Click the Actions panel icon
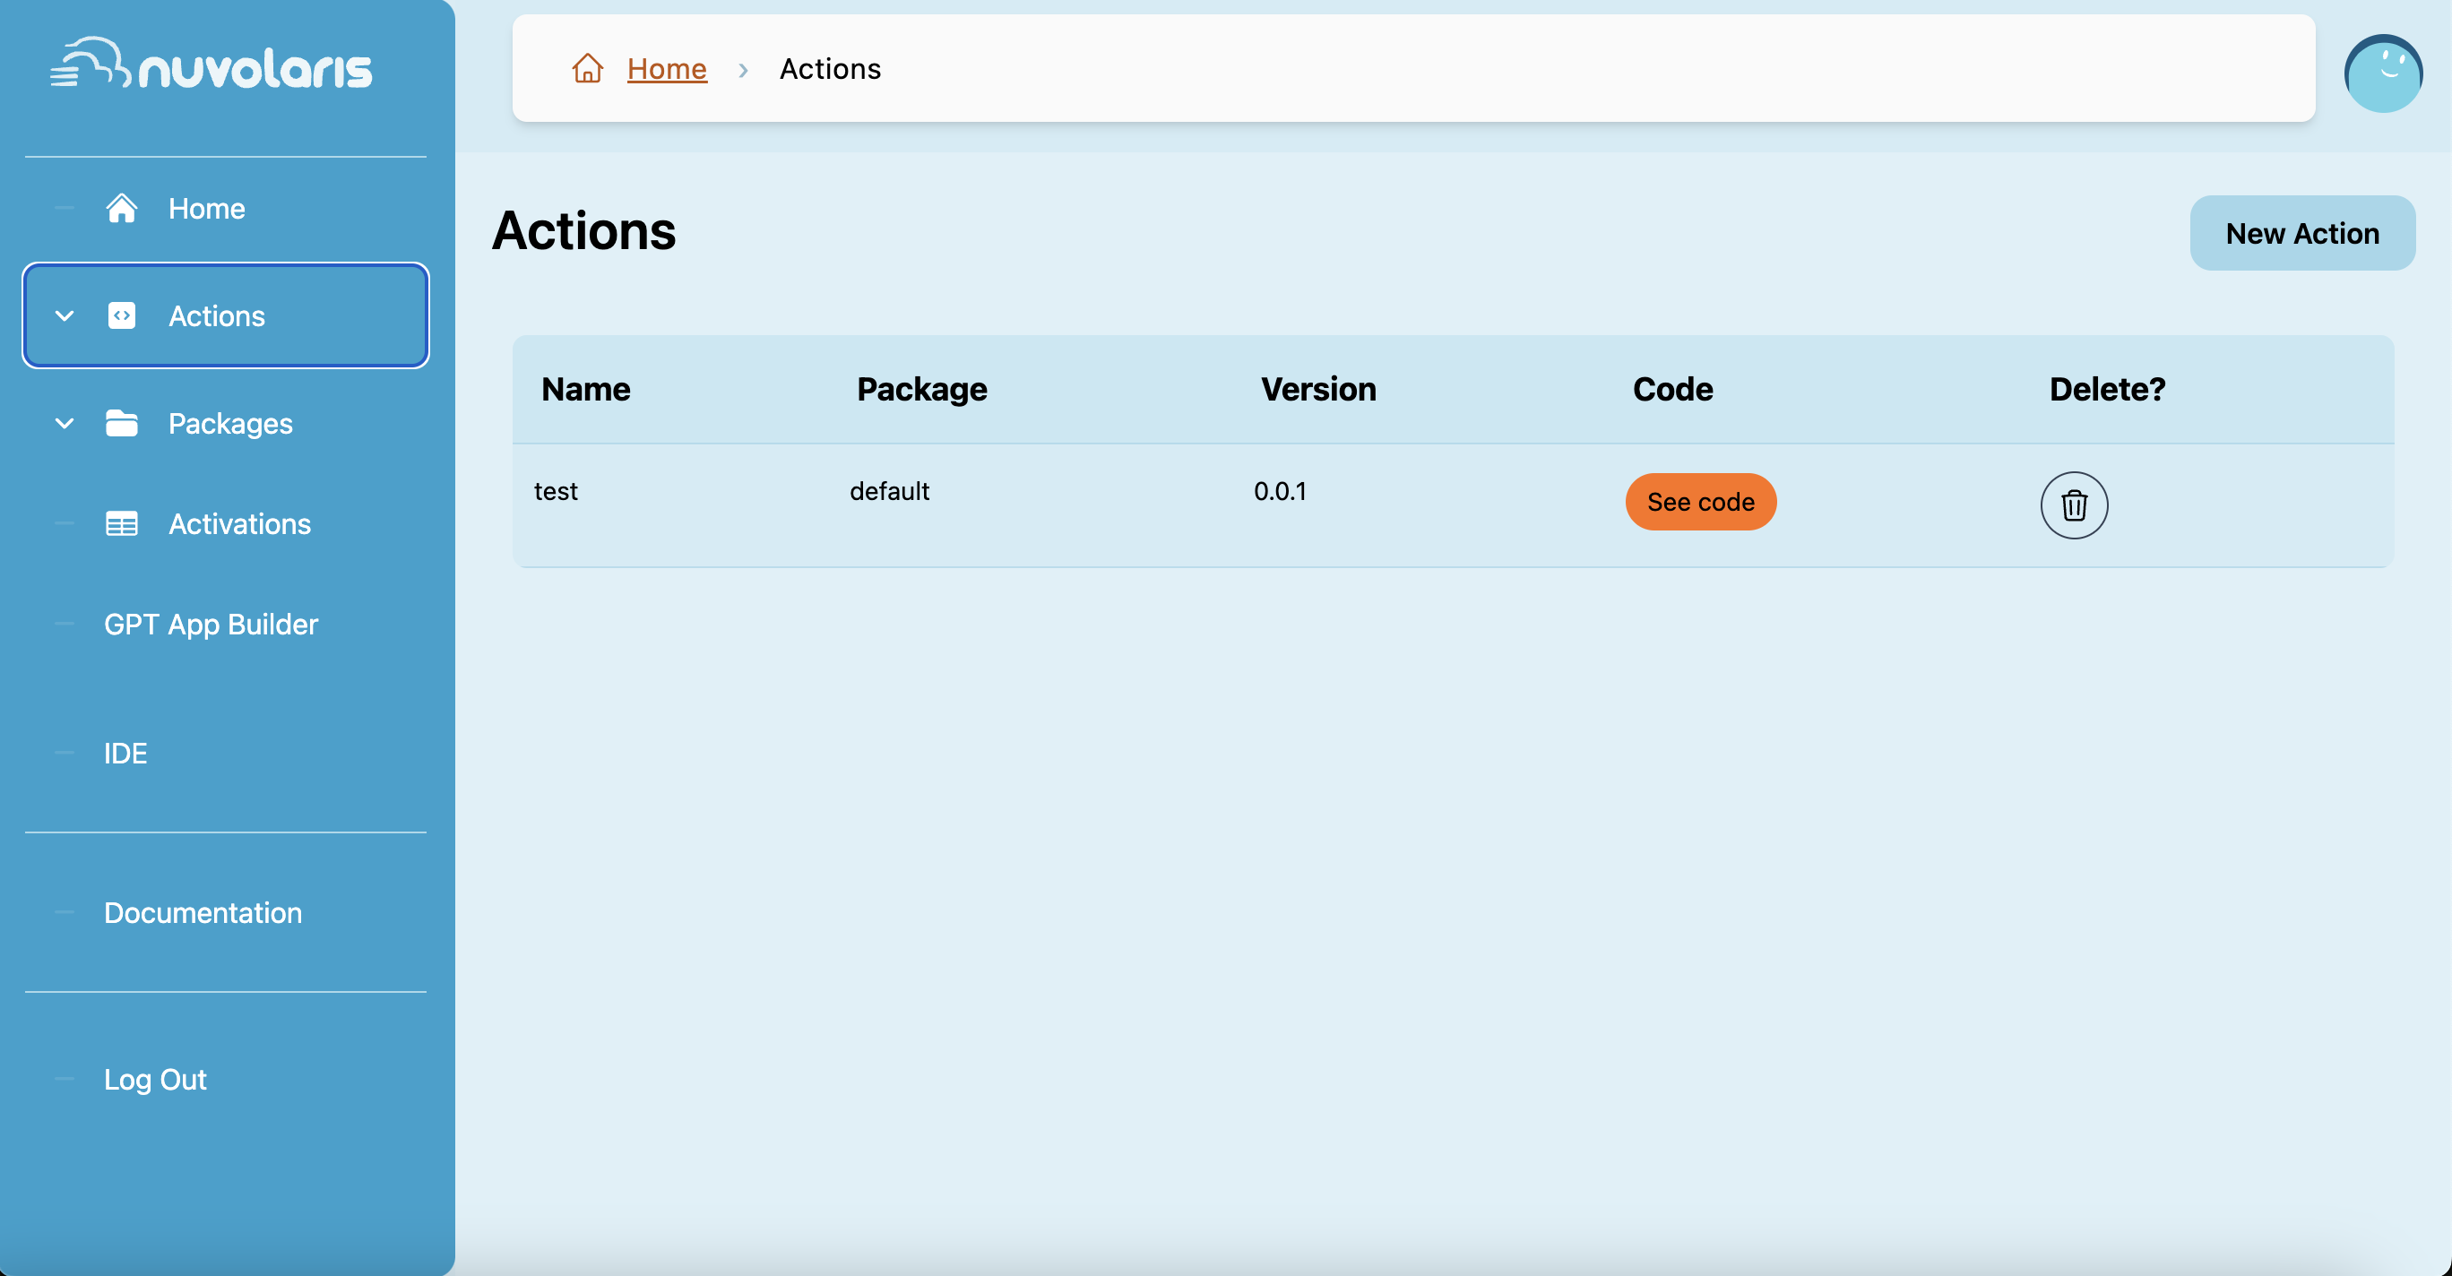This screenshot has height=1276, width=2452. click(x=124, y=315)
